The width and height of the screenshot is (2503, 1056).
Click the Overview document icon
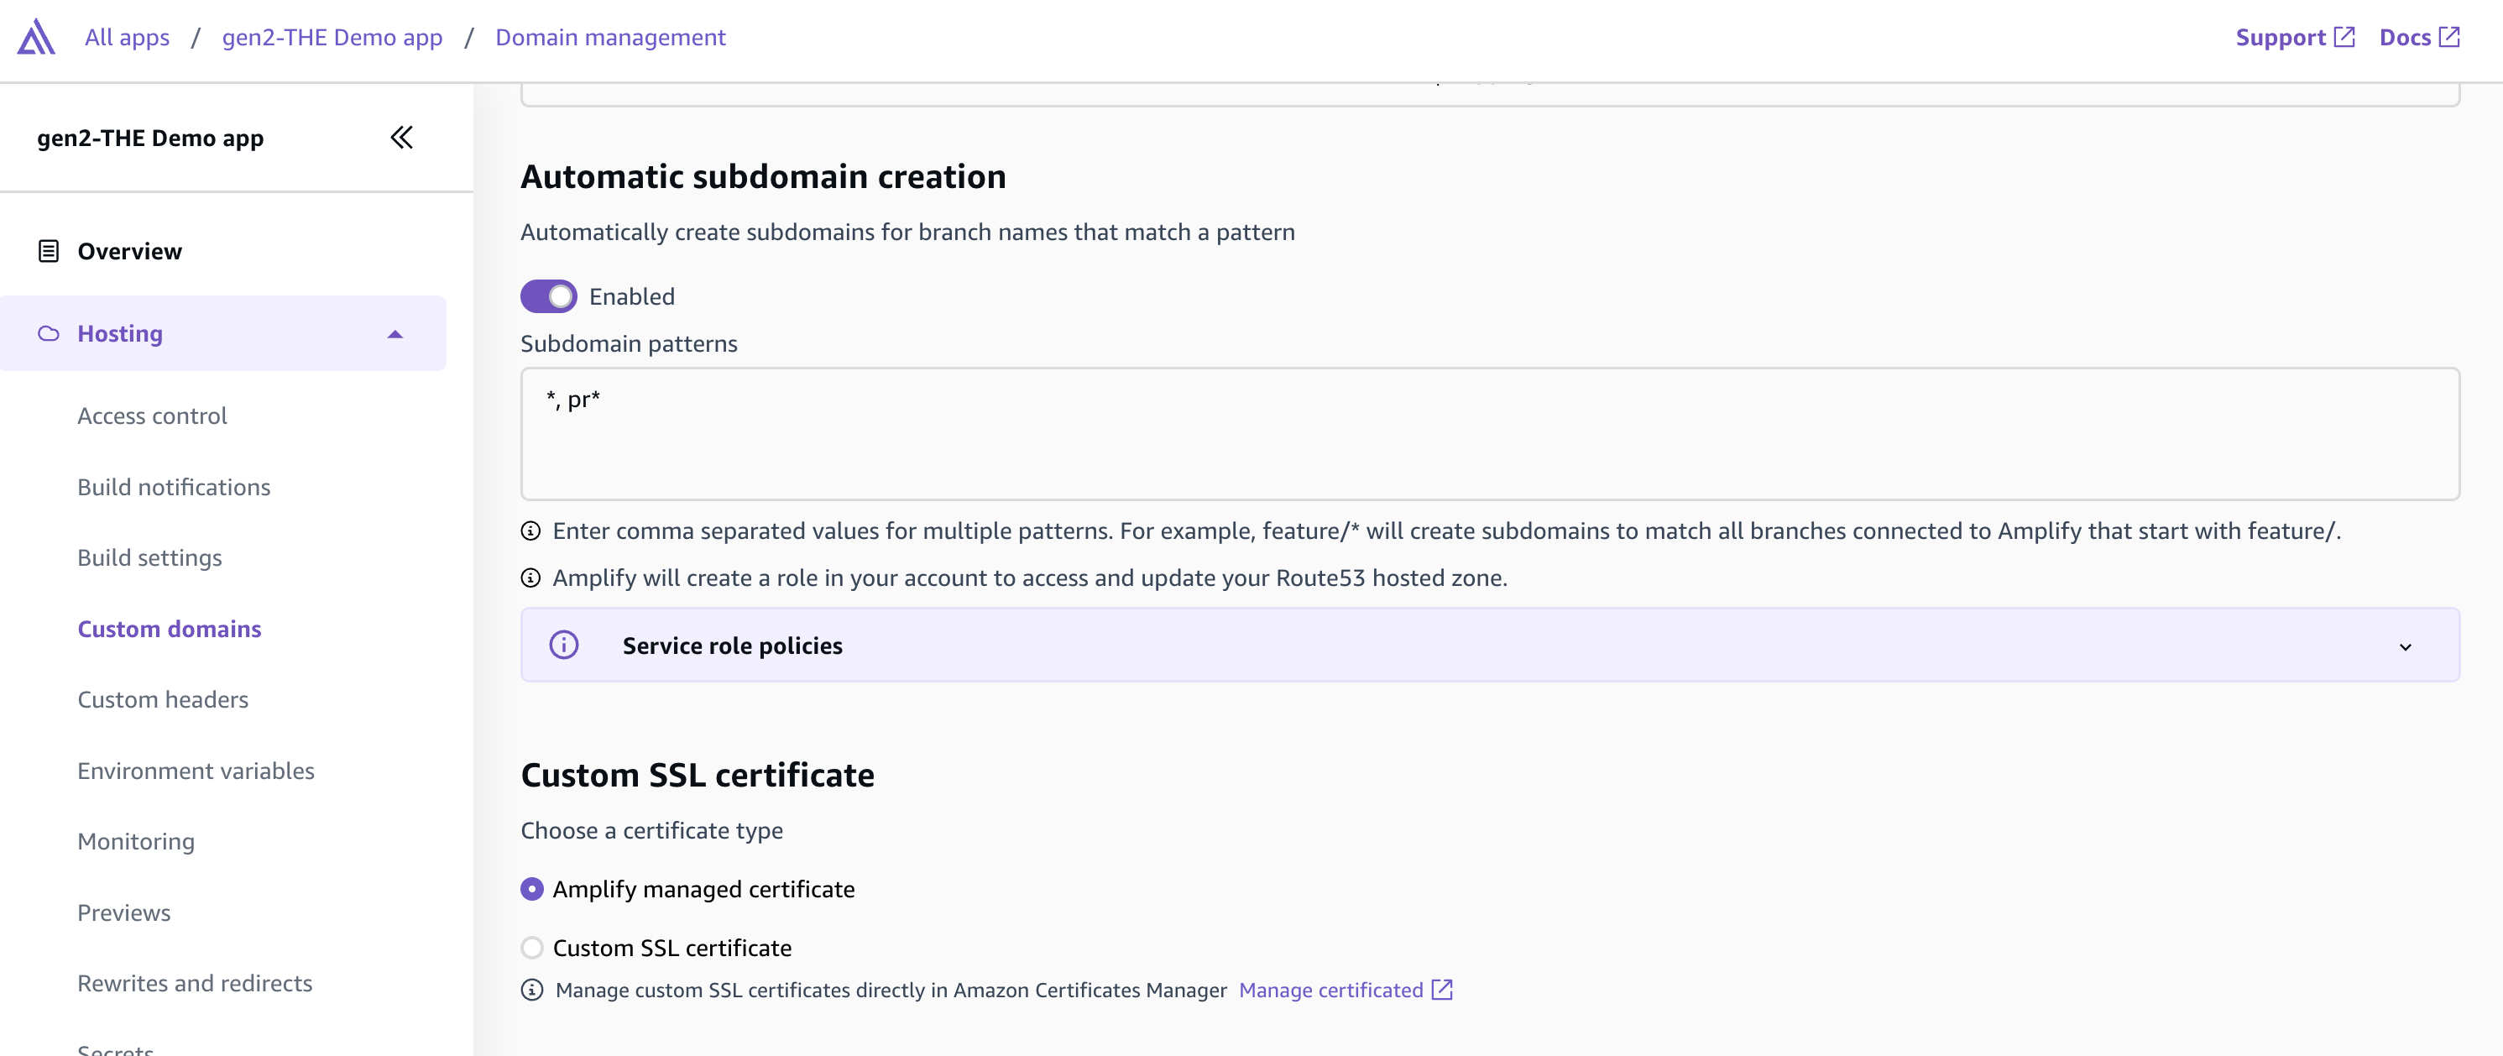(48, 251)
